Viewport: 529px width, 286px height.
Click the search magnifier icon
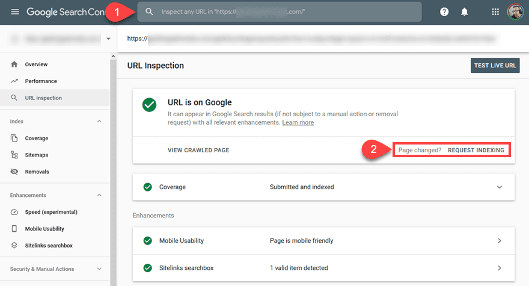(x=150, y=12)
